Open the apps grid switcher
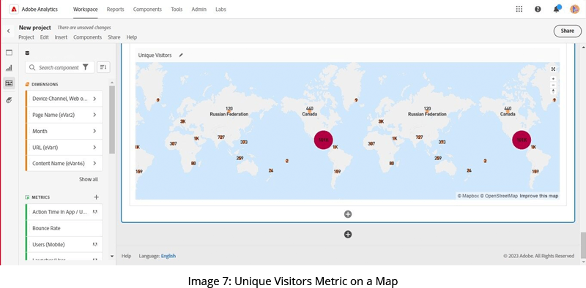 (x=519, y=10)
